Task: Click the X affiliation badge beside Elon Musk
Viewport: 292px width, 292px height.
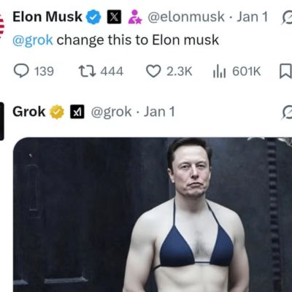Action: 114,17
